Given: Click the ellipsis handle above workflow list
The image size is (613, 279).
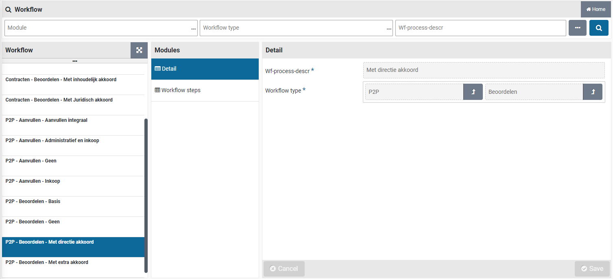Looking at the screenshot, I should tap(75, 61).
